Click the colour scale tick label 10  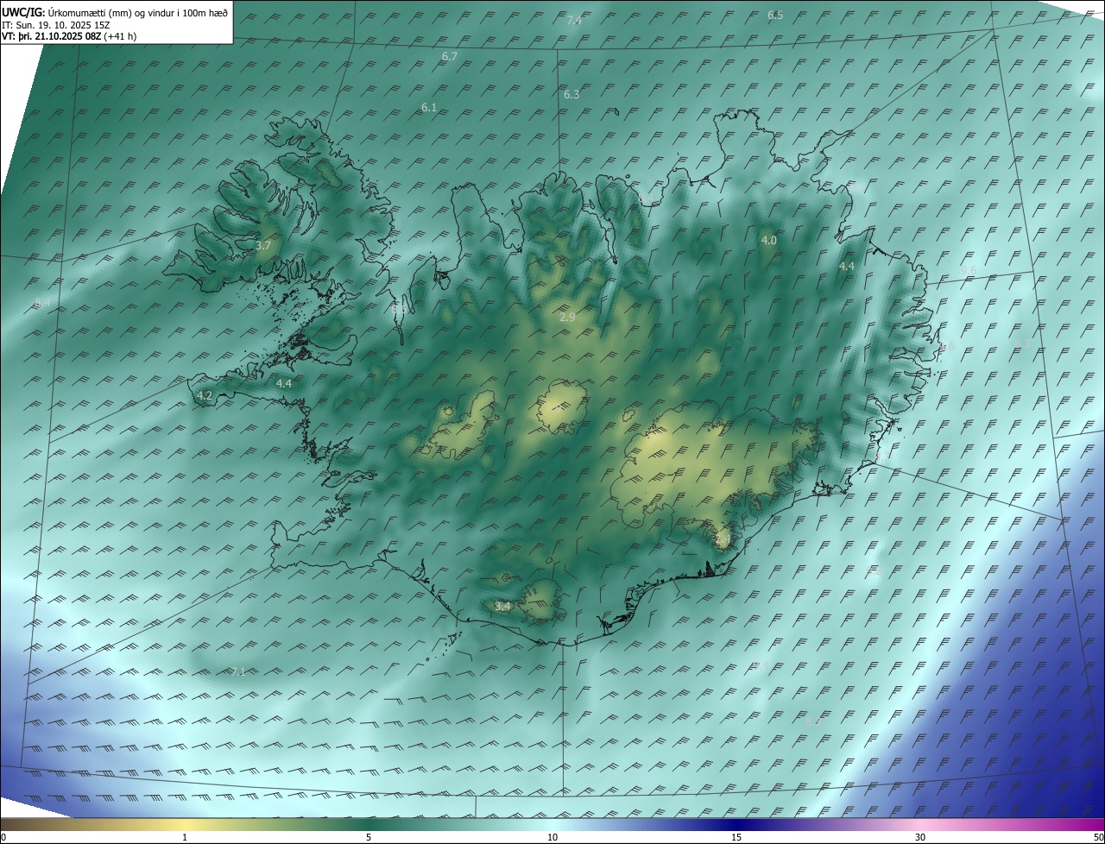tap(552, 837)
